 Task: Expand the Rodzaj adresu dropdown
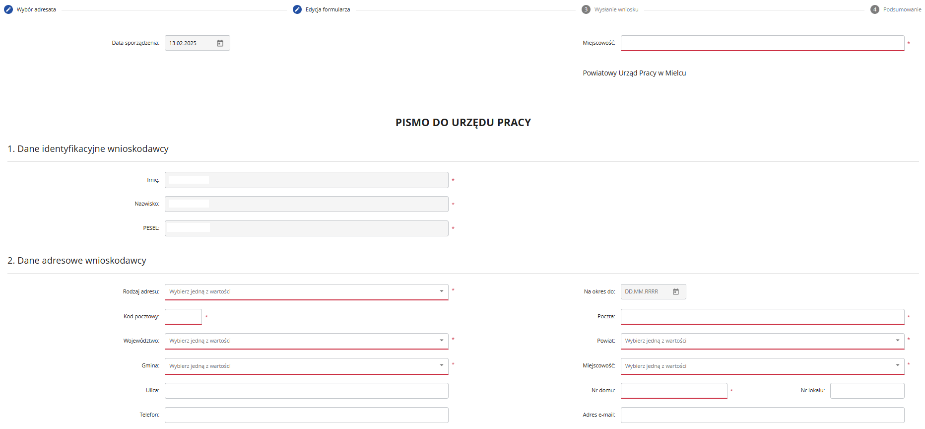click(307, 292)
